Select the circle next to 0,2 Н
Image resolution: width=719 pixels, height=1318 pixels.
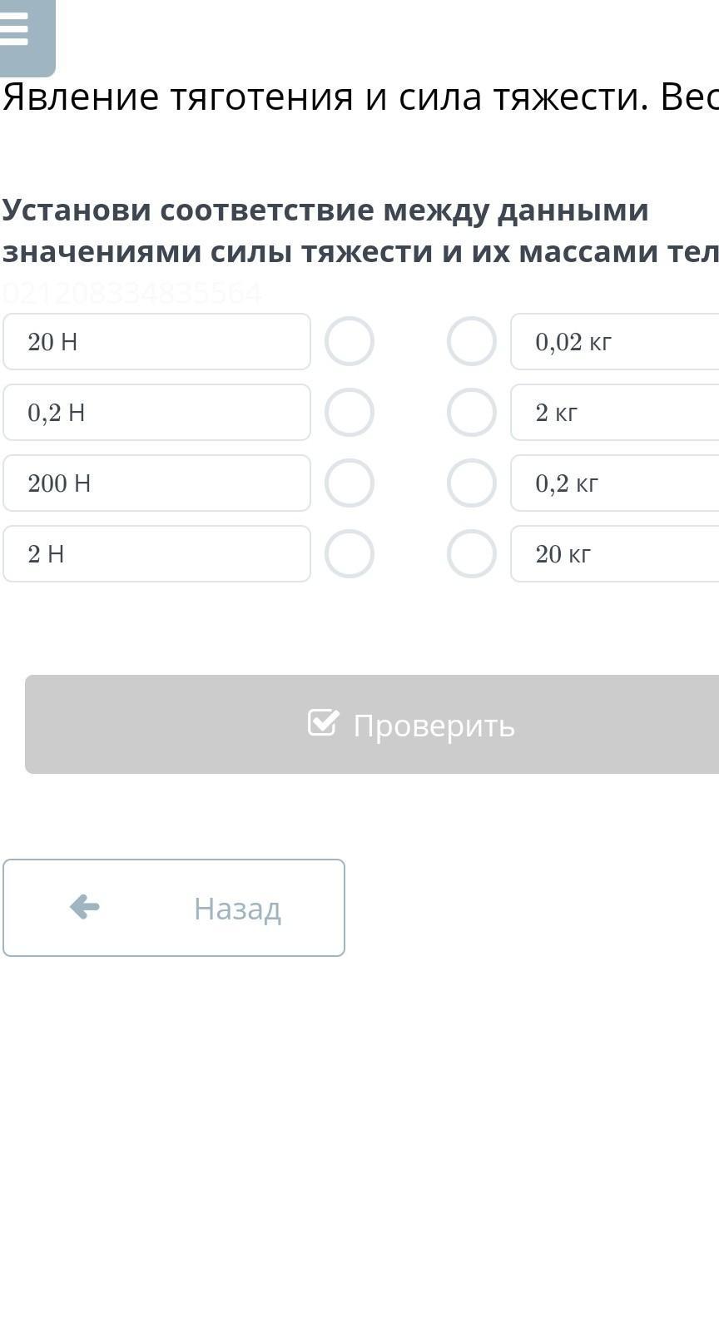click(x=350, y=412)
